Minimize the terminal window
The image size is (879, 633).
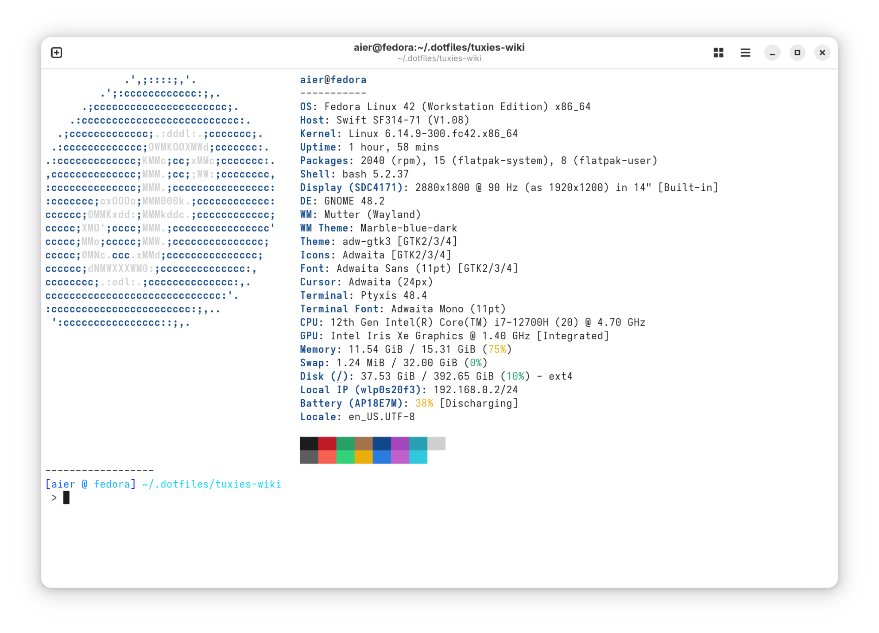coord(772,53)
